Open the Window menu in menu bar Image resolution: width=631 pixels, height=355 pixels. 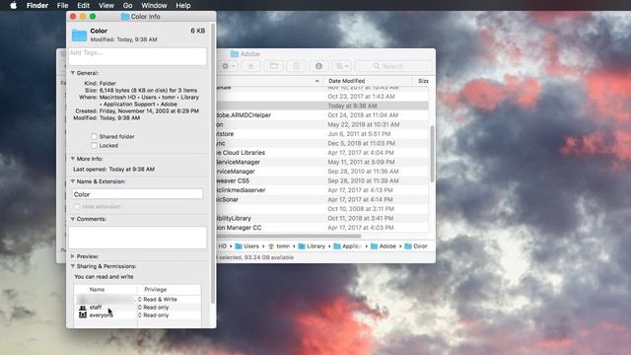[x=154, y=5]
